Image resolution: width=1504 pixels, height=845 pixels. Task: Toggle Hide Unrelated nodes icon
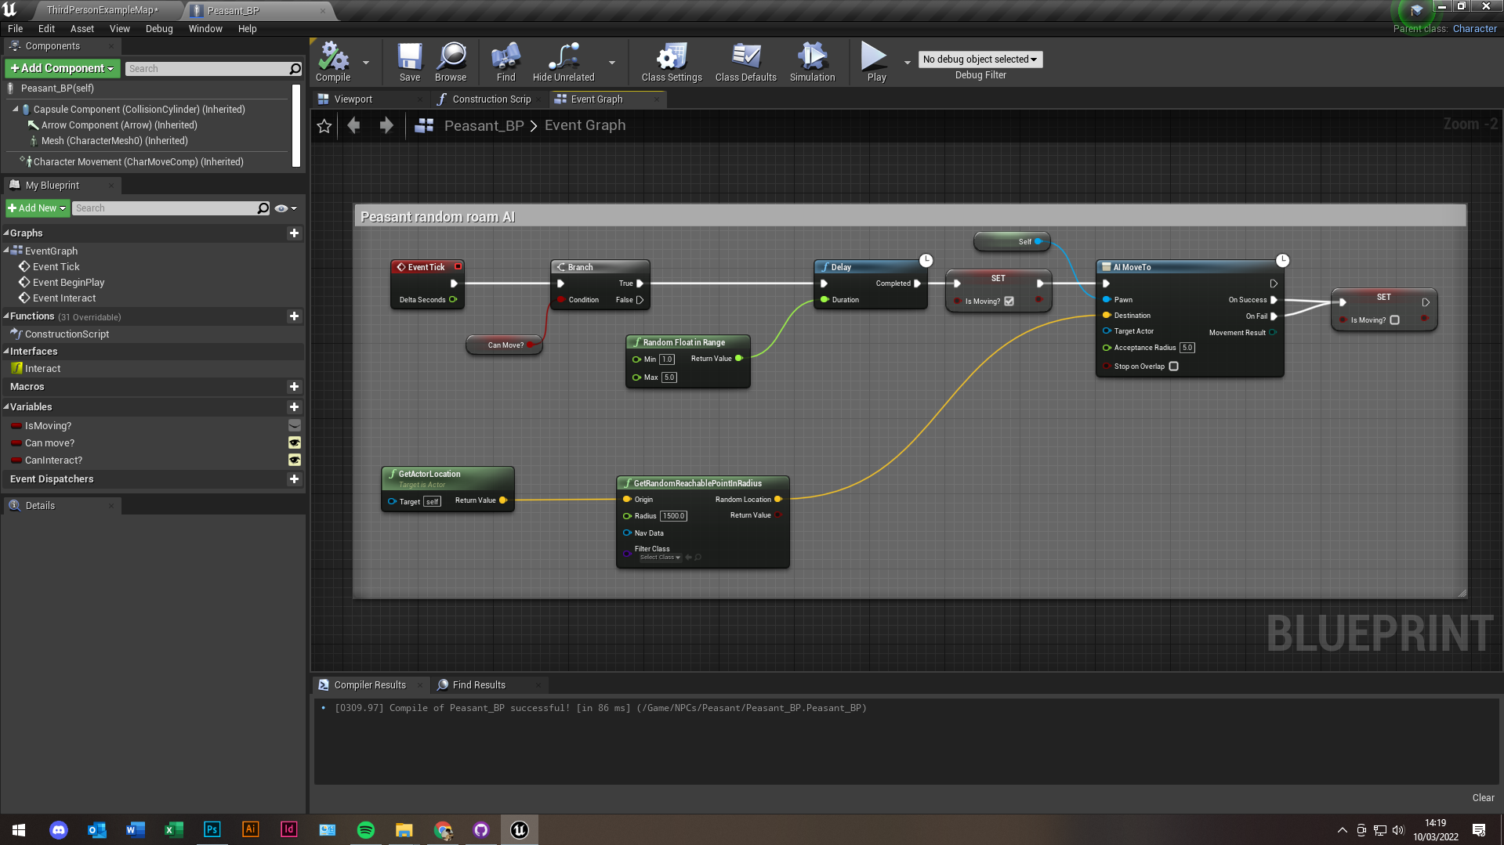click(563, 61)
